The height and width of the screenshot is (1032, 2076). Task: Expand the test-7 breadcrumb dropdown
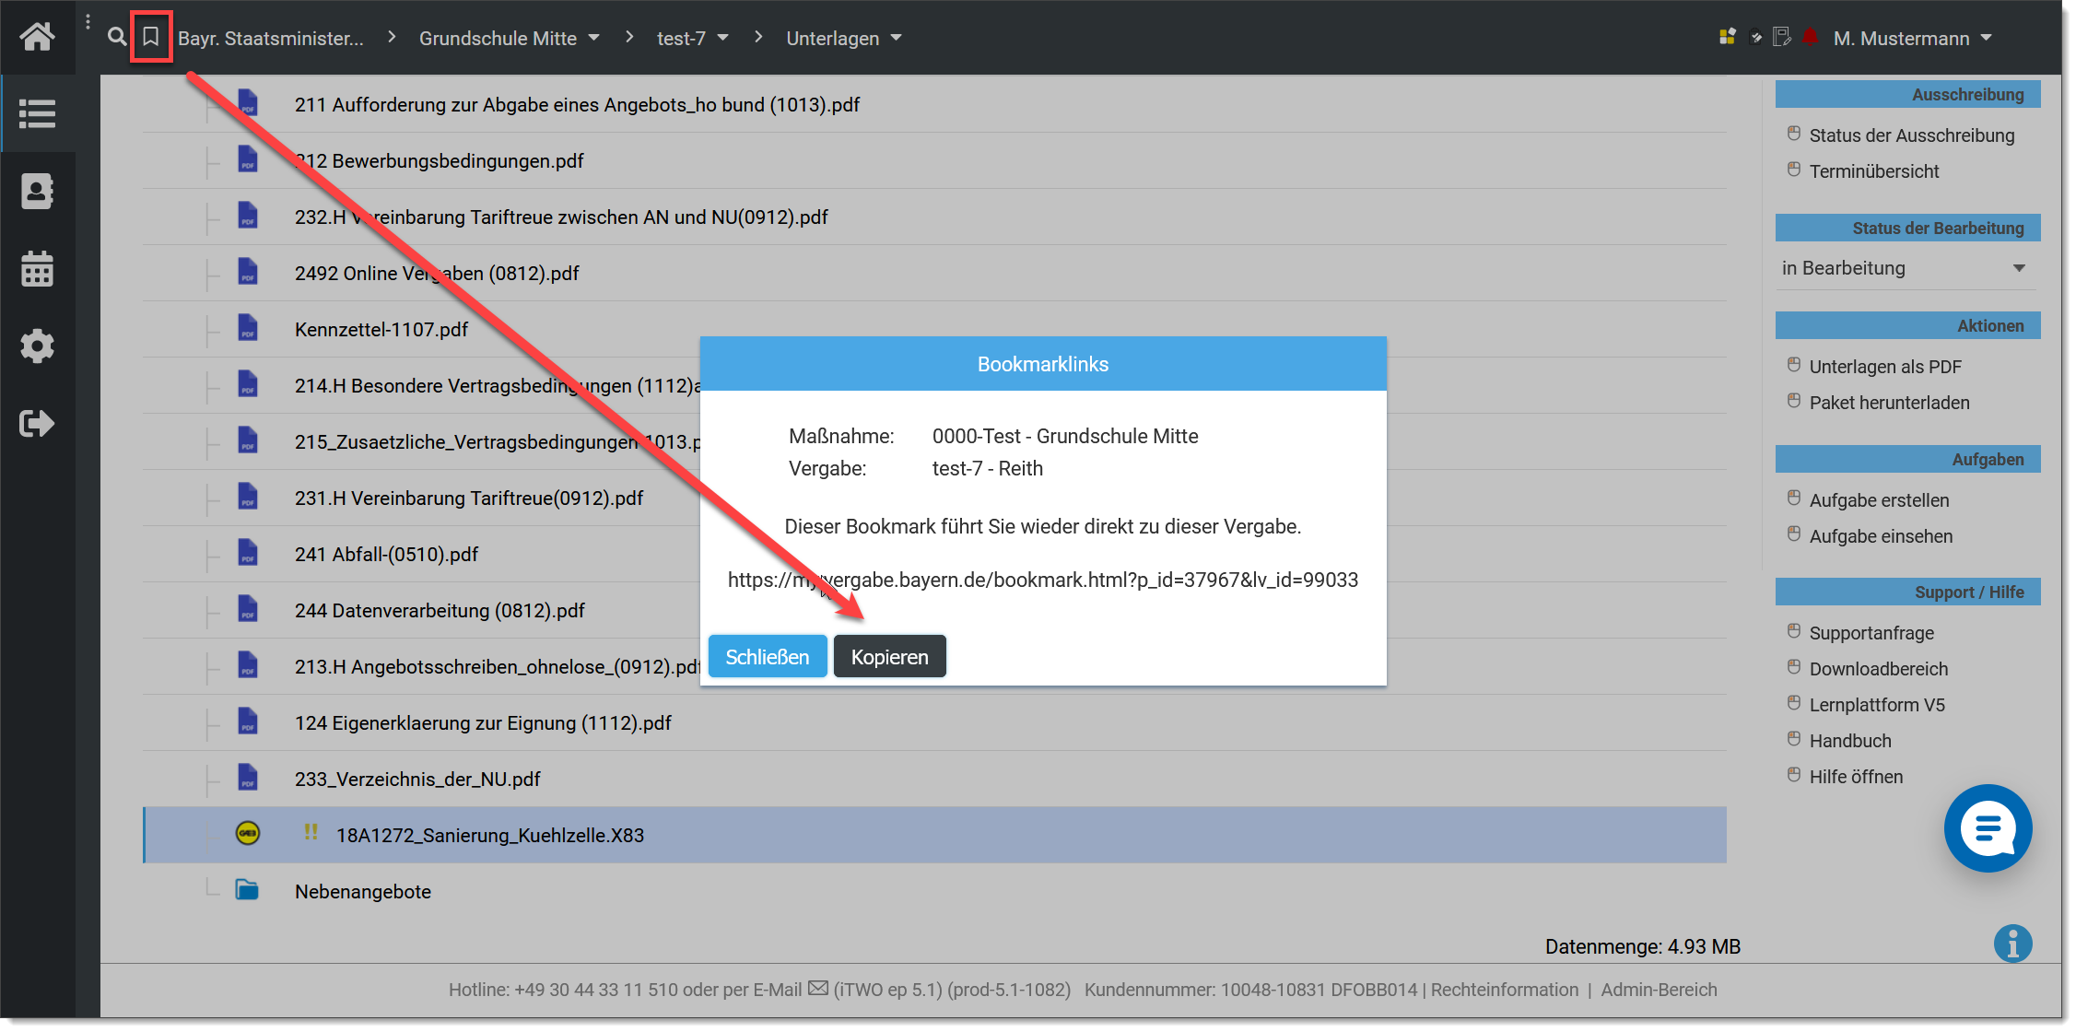point(722,38)
